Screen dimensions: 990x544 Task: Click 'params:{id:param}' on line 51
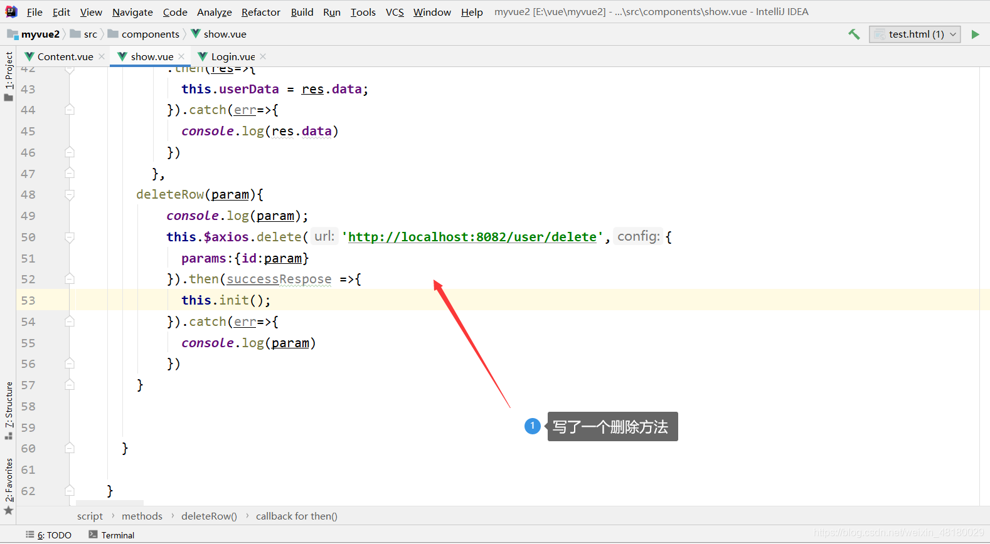click(x=245, y=258)
